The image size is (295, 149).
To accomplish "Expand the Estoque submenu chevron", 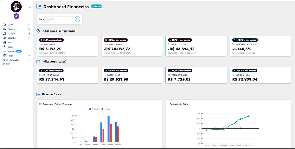I will pos(29,34).
